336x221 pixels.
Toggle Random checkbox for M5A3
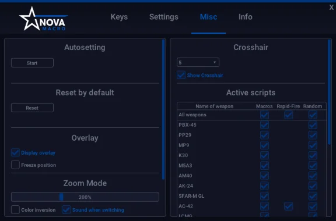[x=313, y=166]
